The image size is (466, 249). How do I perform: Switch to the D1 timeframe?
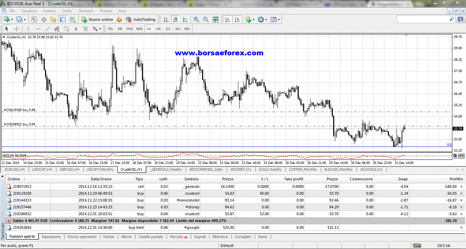168,29
